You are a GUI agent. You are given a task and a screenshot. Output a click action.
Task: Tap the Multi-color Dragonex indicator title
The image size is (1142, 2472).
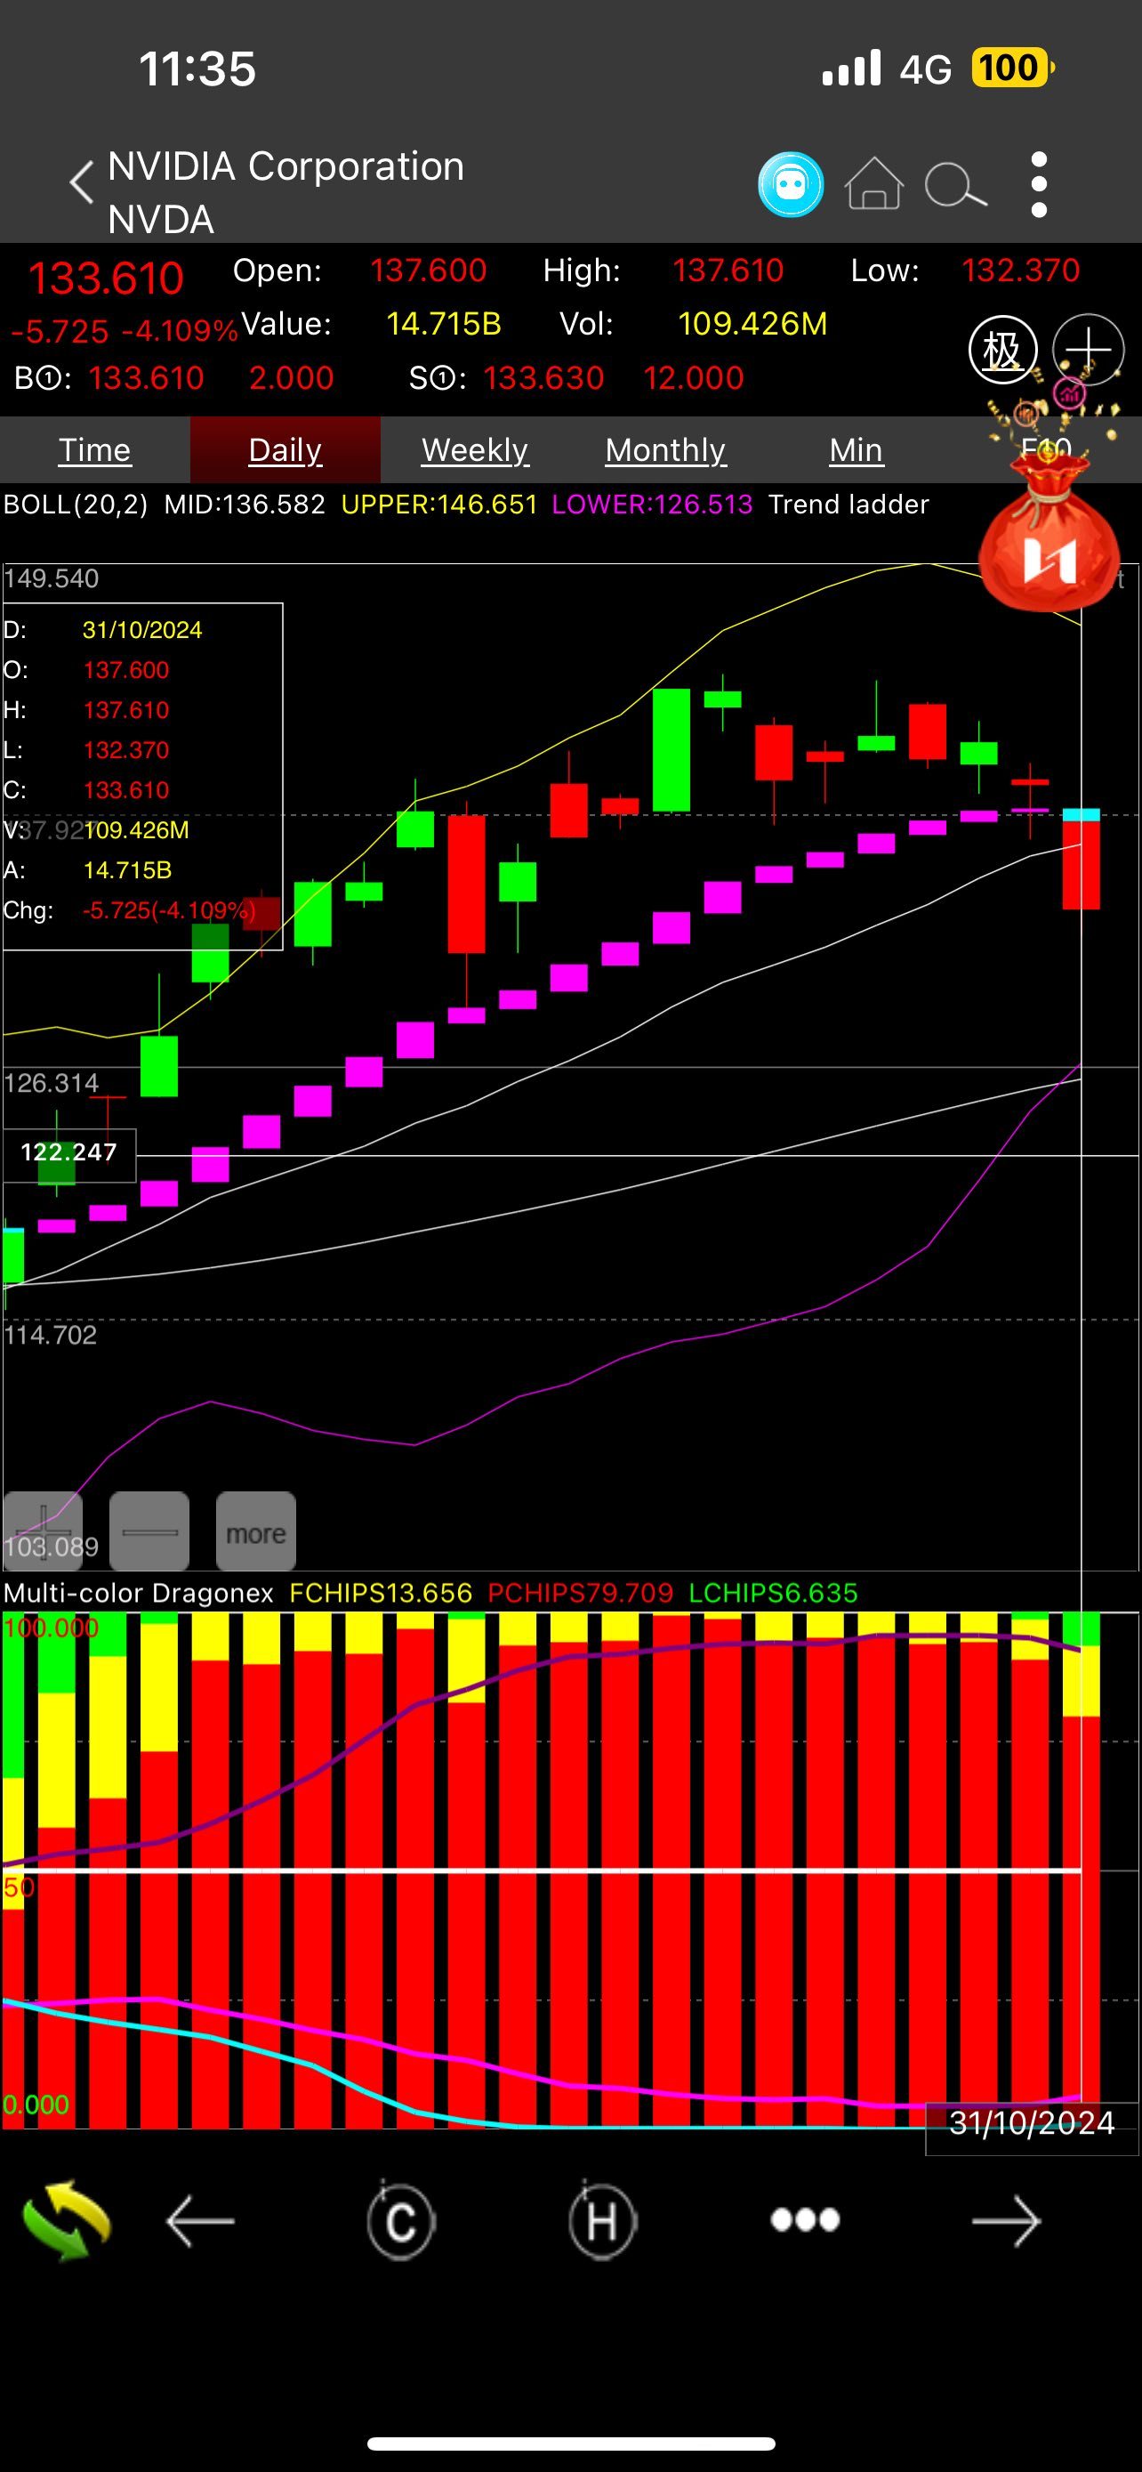(138, 1593)
